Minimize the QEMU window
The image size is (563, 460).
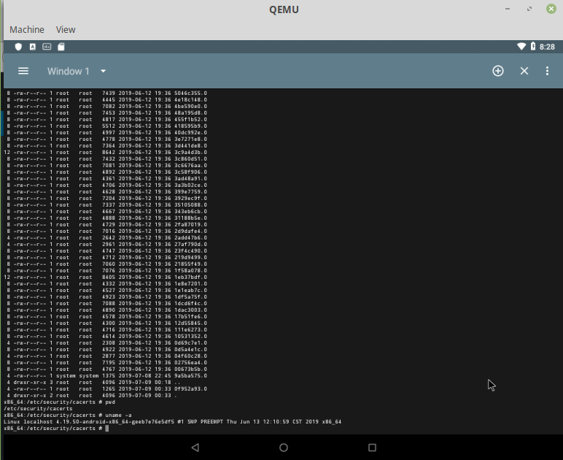click(x=508, y=9)
